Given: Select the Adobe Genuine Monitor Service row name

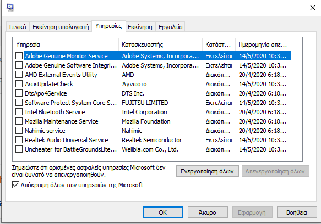Looking at the screenshot, I should pos(66,56).
